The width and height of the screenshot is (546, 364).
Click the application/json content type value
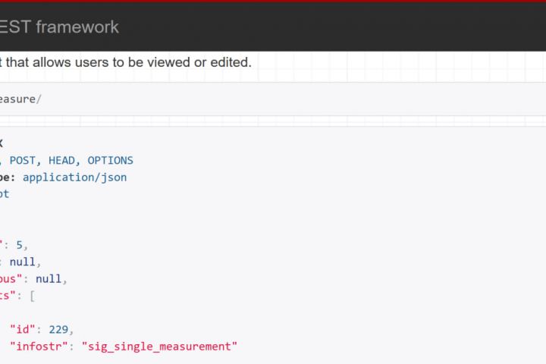[x=74, y=177]
